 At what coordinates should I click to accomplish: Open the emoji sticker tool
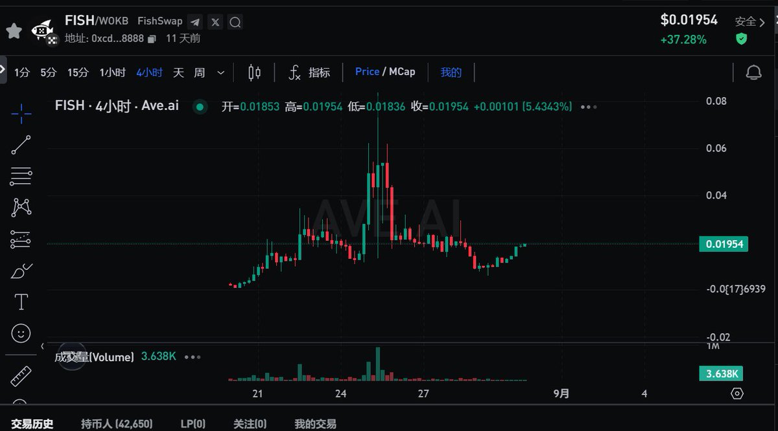(21, 333)
